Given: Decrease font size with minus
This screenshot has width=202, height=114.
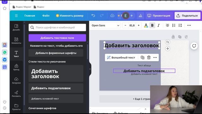Looking at the screenshot, I should (x=125, y=25).
